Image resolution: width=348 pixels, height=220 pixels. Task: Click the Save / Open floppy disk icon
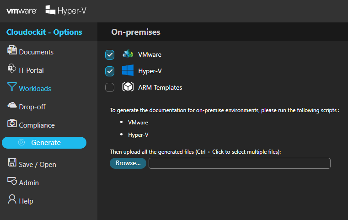pyautogui.click(x=12, y=162)
